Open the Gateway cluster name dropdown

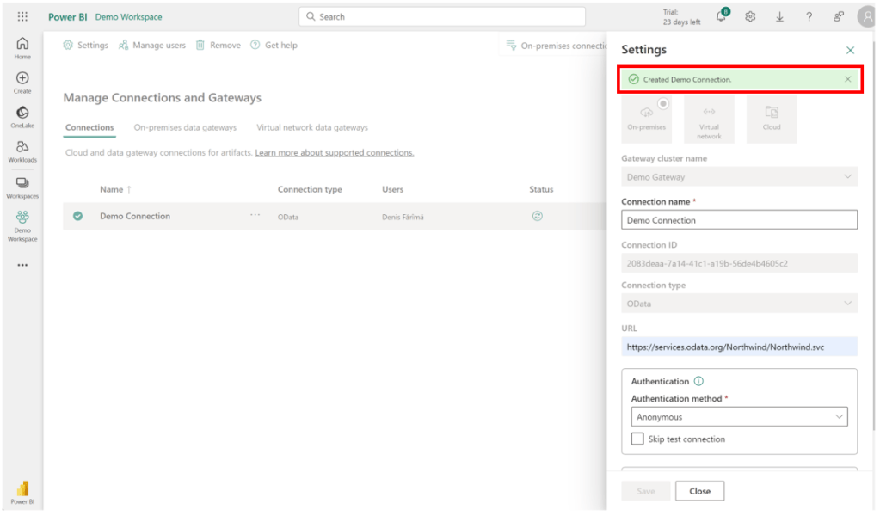point(739,177)
